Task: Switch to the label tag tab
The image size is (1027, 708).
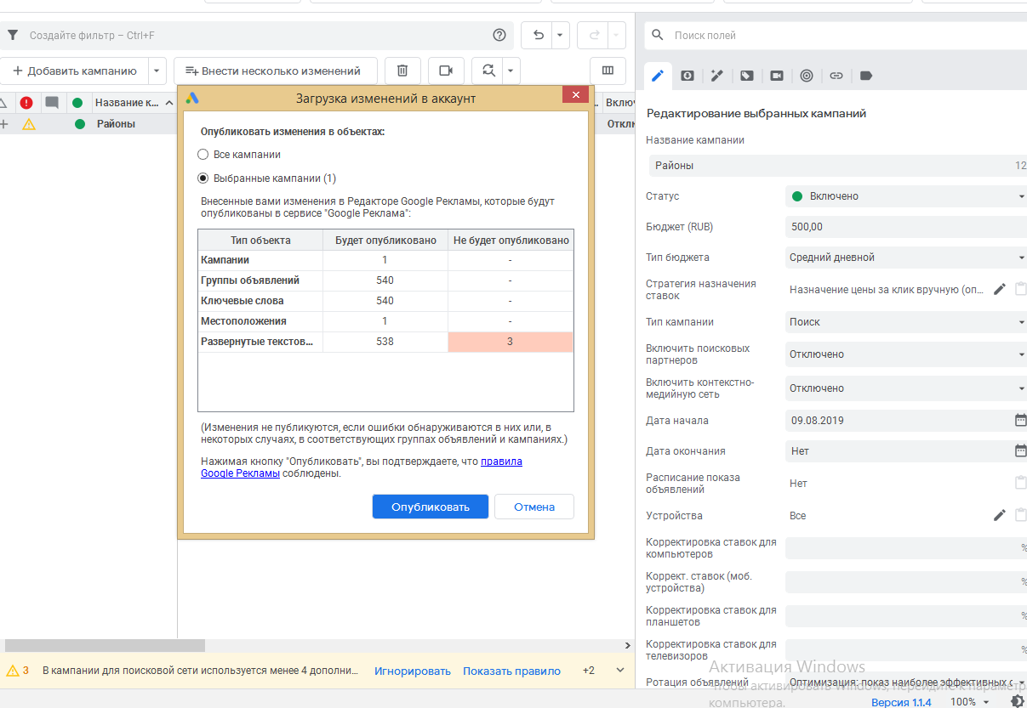Action: (x=866, y=76)
